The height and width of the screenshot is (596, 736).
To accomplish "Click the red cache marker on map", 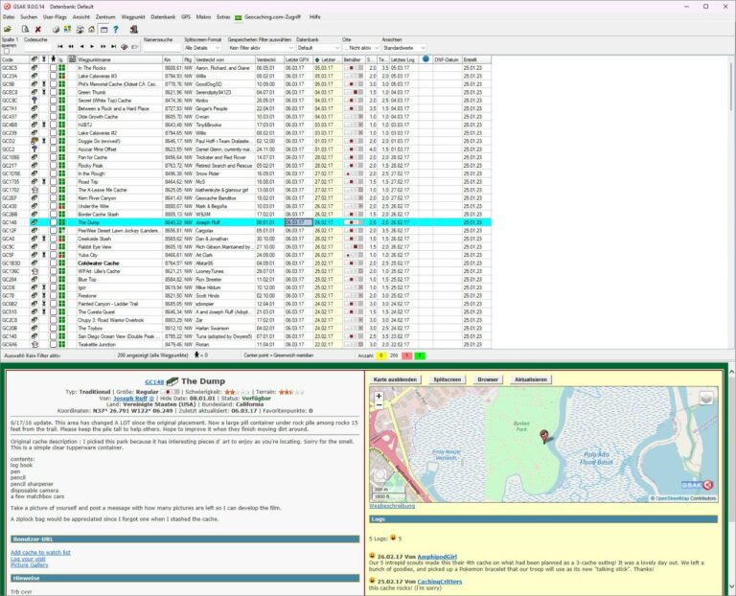I will pos(544,436).
